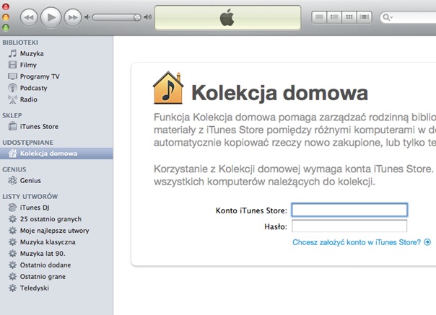
Task: Skip to next track button
Action: point(72,17)
